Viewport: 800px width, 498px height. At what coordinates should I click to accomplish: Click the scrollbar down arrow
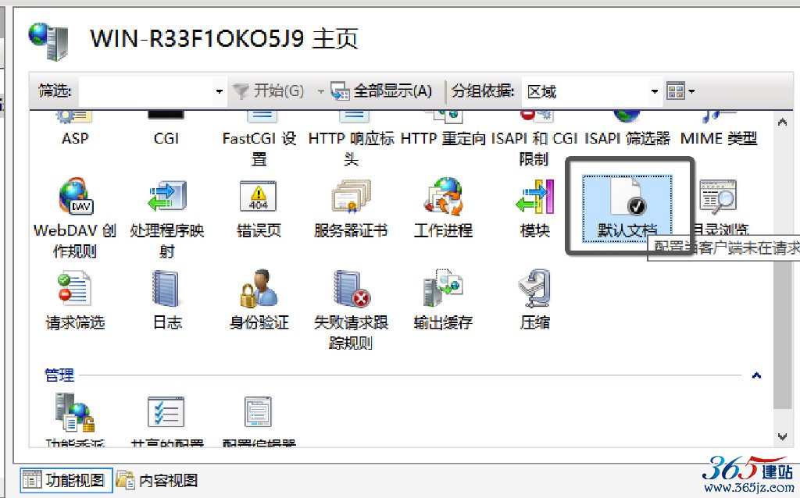(x=782, y=436)
